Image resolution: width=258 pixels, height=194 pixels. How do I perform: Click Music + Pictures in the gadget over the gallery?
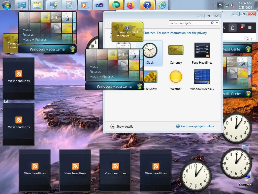[101, 77]
